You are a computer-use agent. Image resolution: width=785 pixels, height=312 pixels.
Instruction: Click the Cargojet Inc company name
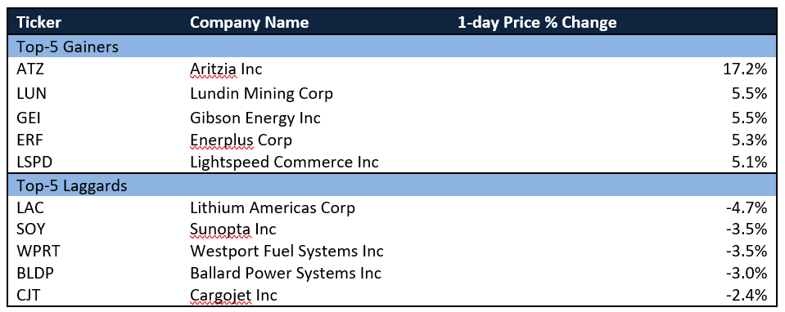point(233,295)
